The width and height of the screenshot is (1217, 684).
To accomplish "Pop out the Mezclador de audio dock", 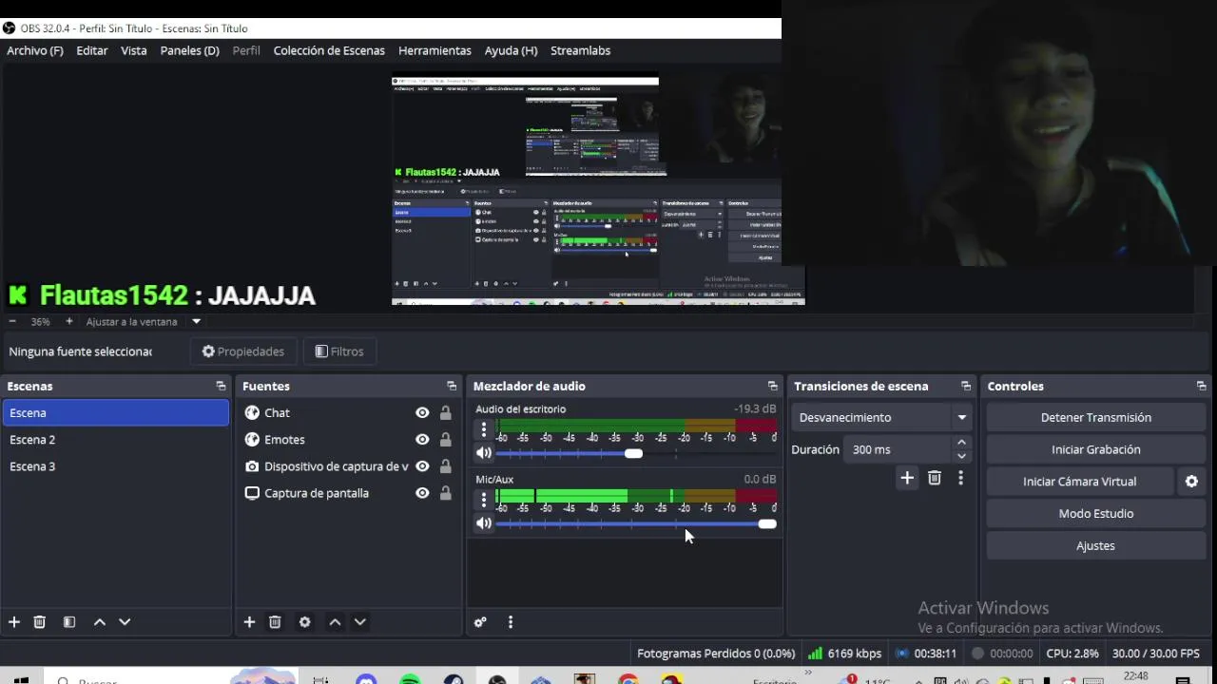I will (x=772, y=386).
